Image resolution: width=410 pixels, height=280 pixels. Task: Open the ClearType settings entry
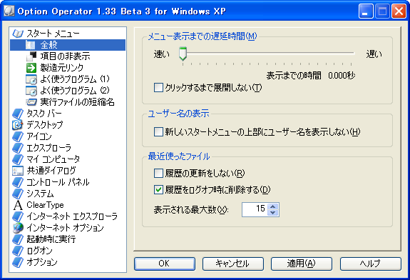pyautogui.click(x=45, y=205)
